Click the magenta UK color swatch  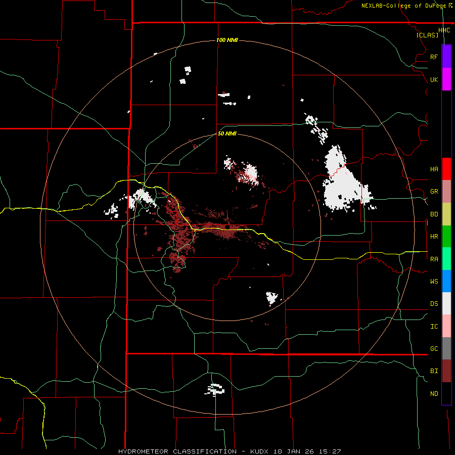point(446,79)
